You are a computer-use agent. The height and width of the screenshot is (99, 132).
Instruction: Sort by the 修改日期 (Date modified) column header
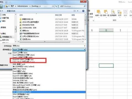(58, 15)
